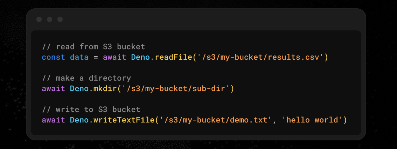
Task: Click the "mkdir" method name
Action: (106, 89)
